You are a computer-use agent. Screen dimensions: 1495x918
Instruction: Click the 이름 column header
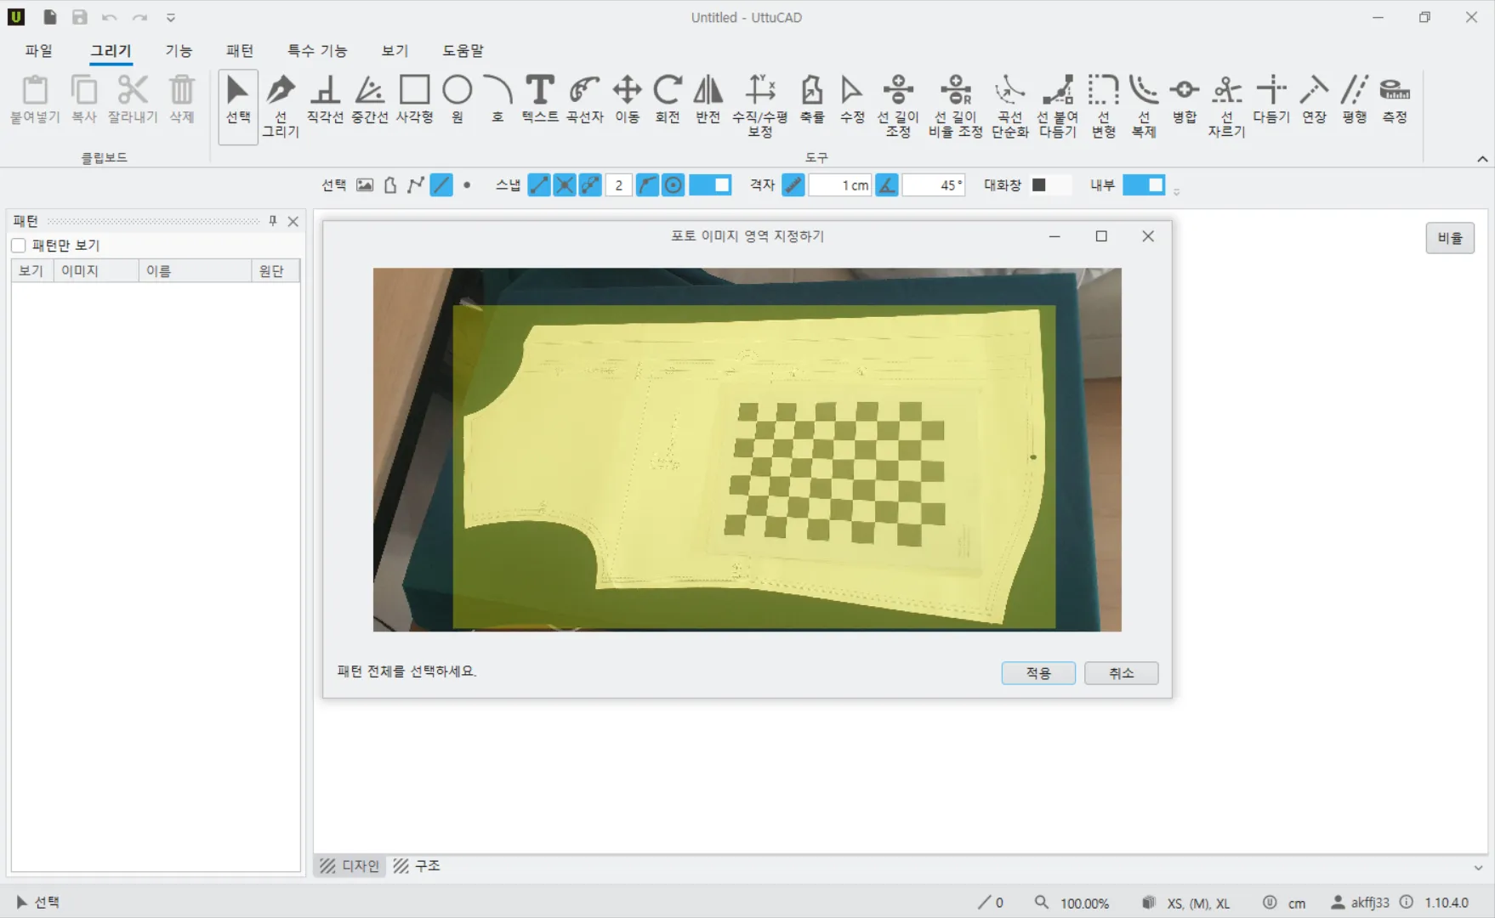[195, 271]
